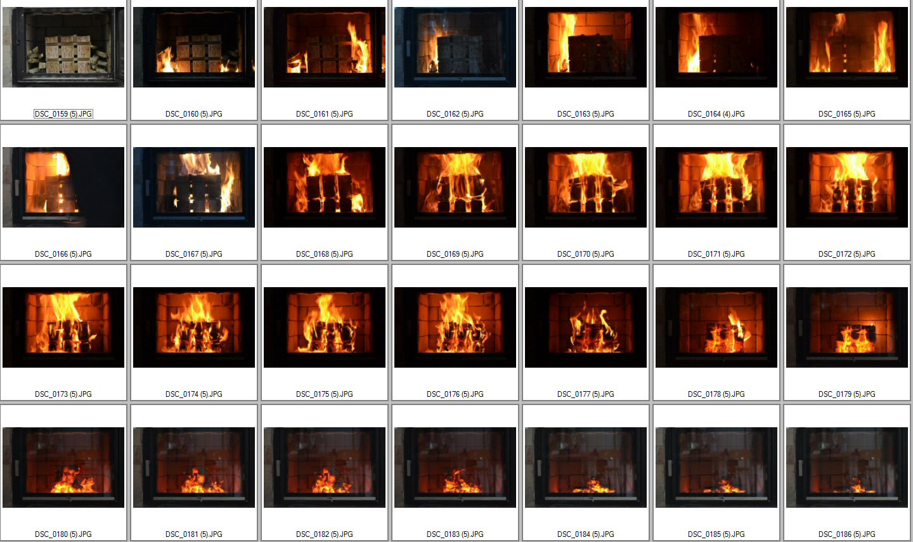This screenshot has height=542, width=913.
Task: Click the filename label DSC_0165 (5).JPG
Action: tap(847, 114)
